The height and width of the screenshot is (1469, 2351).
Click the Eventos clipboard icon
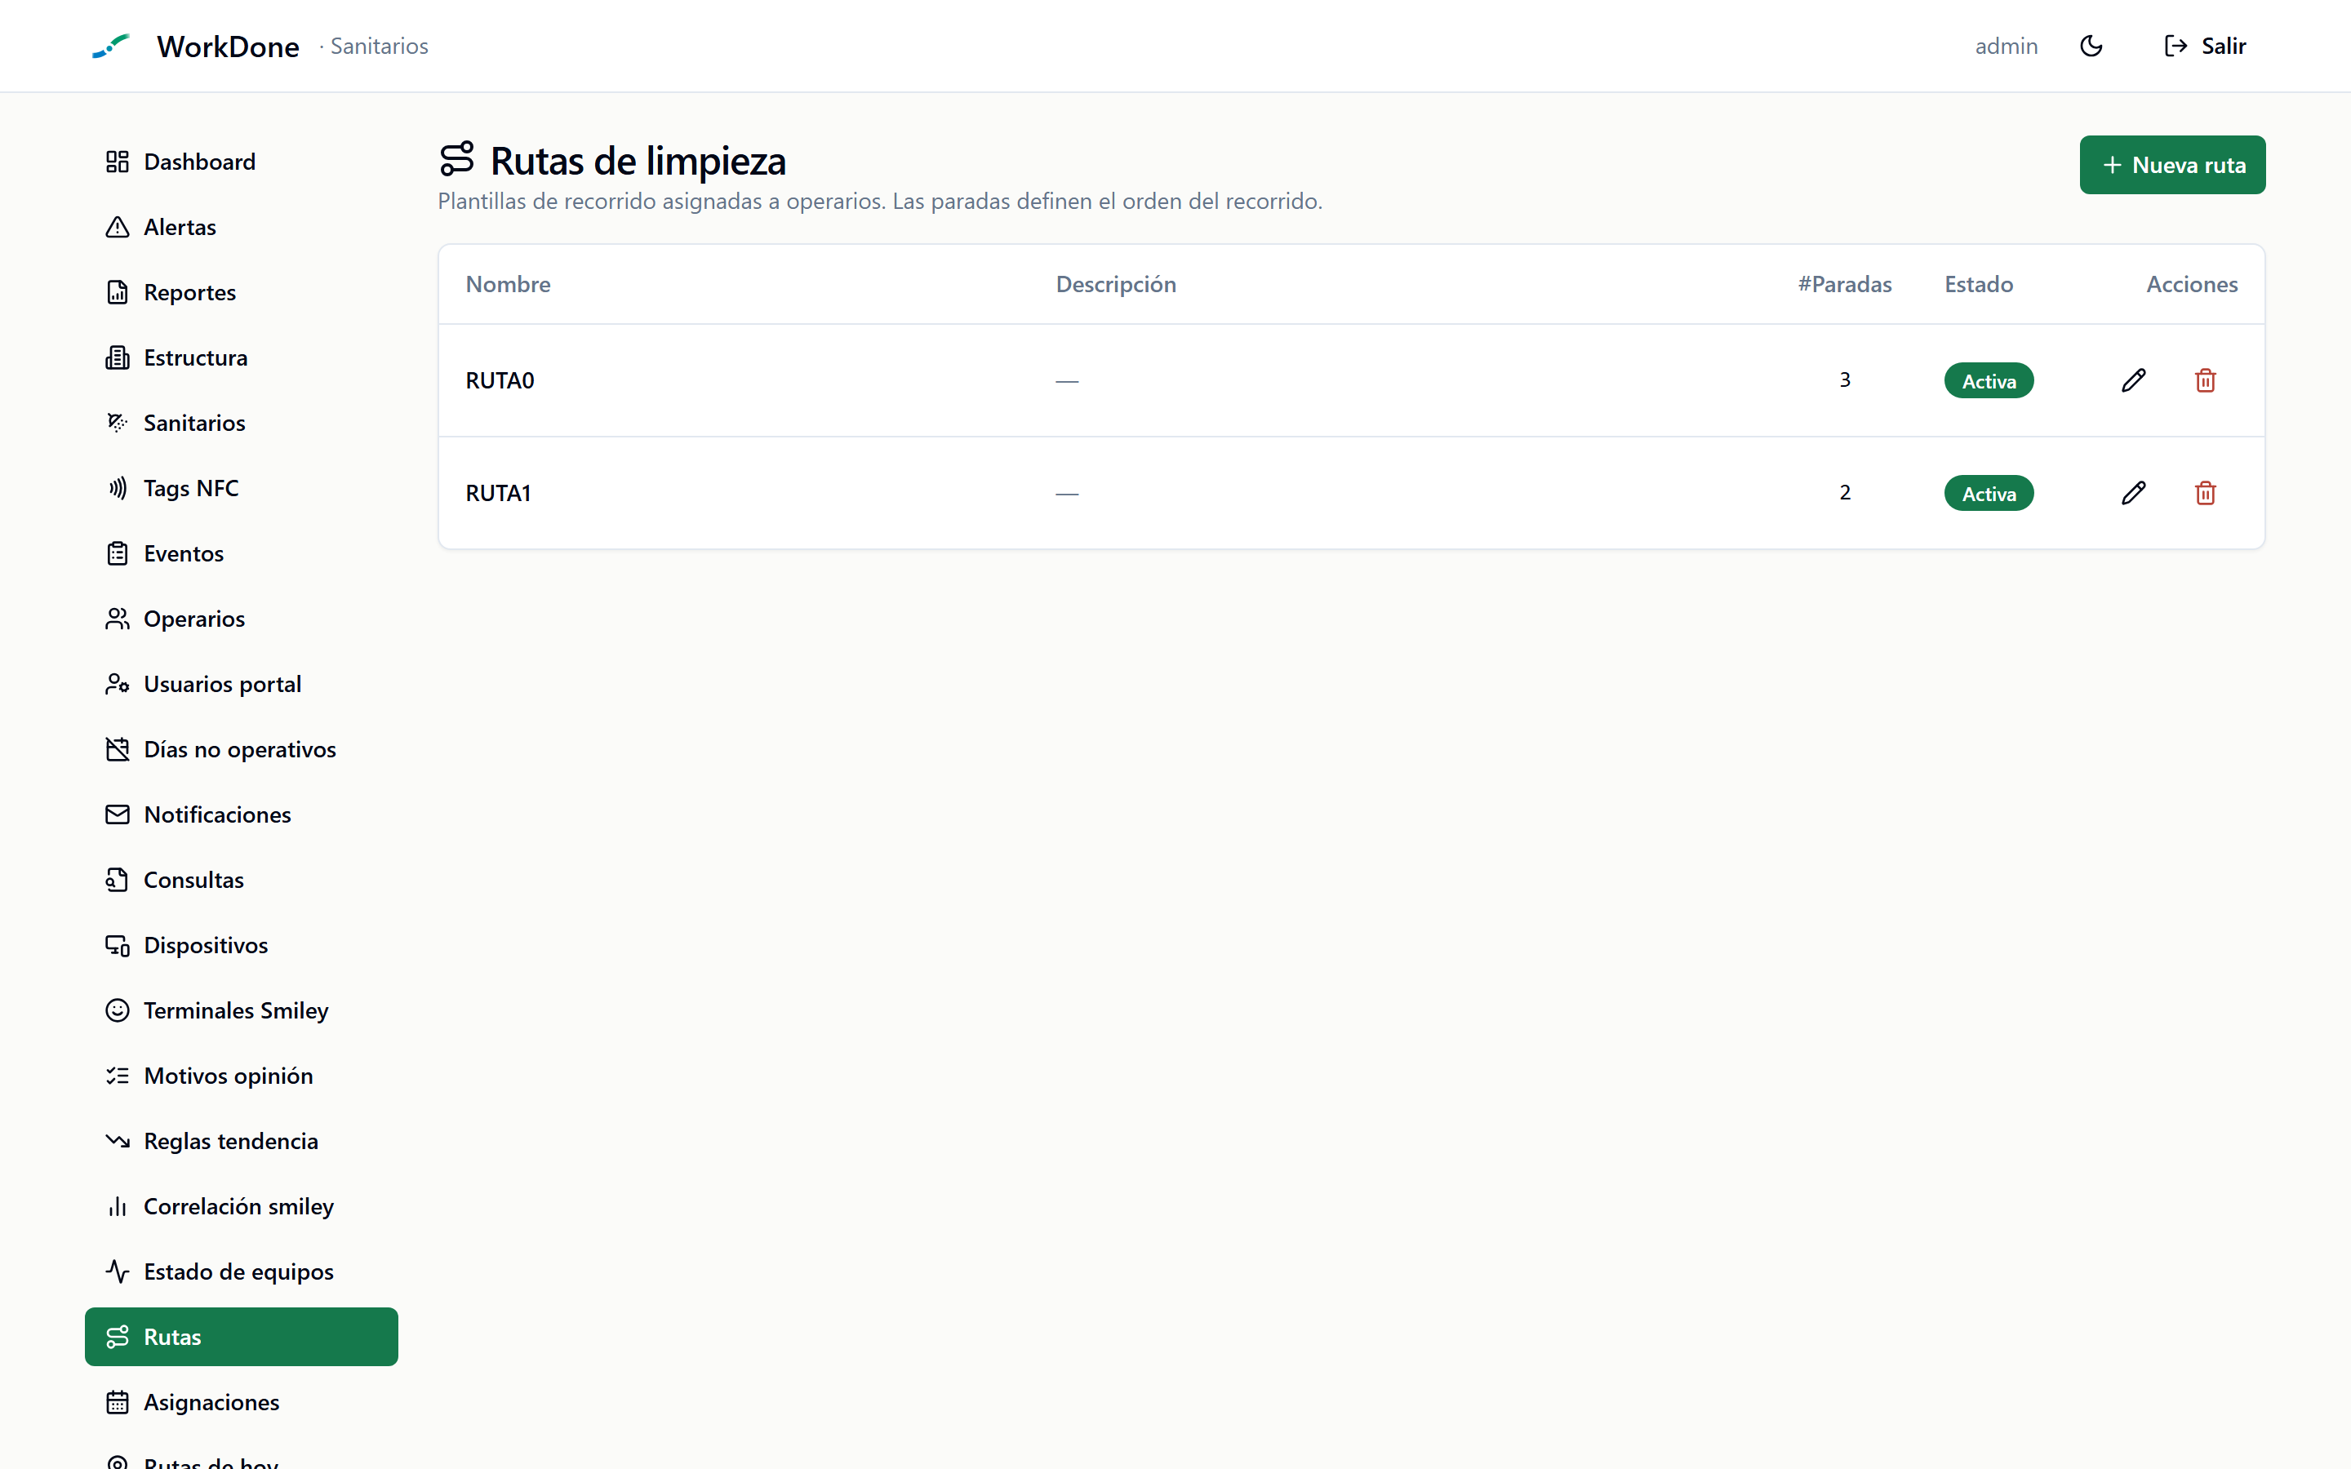[x=118, y=554]
